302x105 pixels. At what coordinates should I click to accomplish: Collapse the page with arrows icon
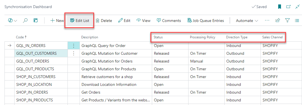pyautogui.click(x=297, y=7)
